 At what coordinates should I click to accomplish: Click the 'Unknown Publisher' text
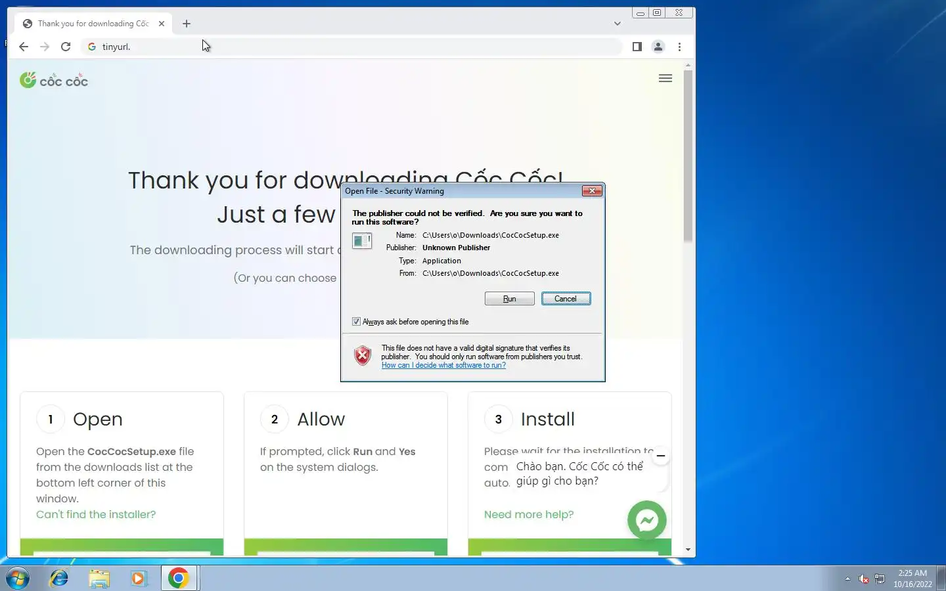point(456,248)
